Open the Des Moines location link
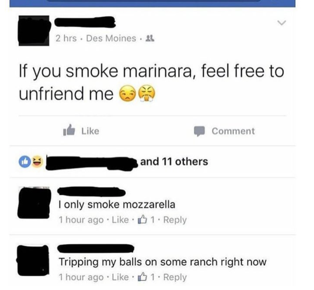This screenshot has height=290, width=314. pos(111,38)
